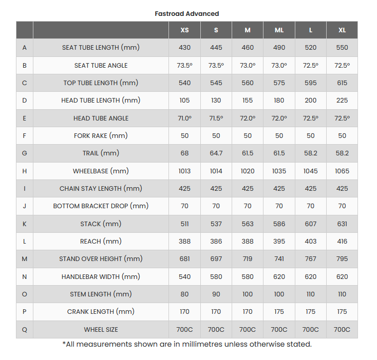Select the stack value 563
Image resolution: width=377 pixels, height=360 pixels.
pos(248,224)
